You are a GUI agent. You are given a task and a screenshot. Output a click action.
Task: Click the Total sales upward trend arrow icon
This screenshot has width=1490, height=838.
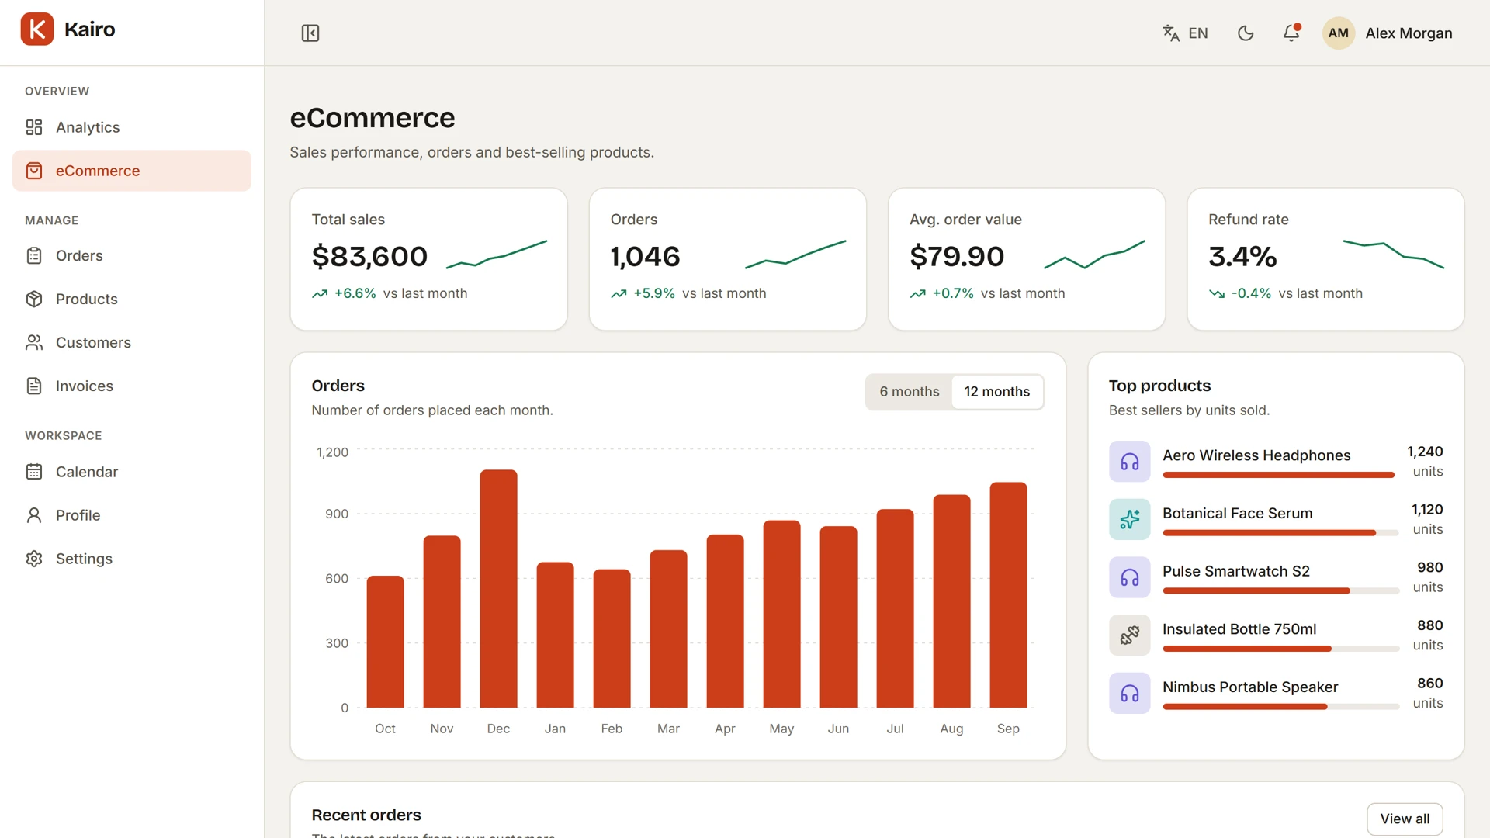pos(320,294)
